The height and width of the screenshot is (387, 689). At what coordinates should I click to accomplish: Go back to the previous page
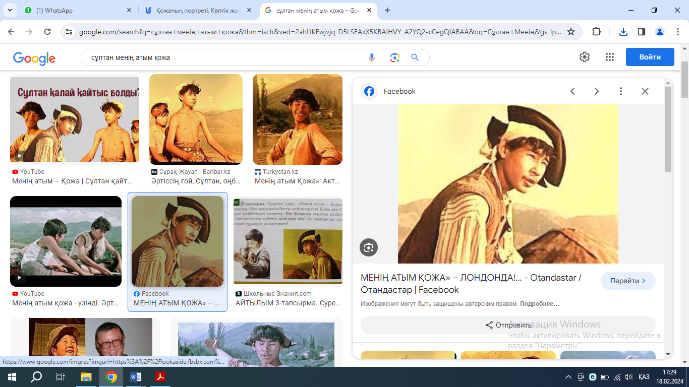[11, 32]
